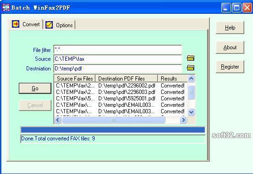Click the Results column header
Screen dimensions: 253x174
173,79
